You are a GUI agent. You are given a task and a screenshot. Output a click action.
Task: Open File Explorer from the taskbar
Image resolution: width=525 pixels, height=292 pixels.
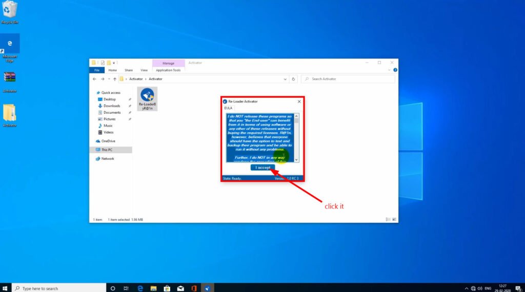pyautogui.click(x=153, y=288)
